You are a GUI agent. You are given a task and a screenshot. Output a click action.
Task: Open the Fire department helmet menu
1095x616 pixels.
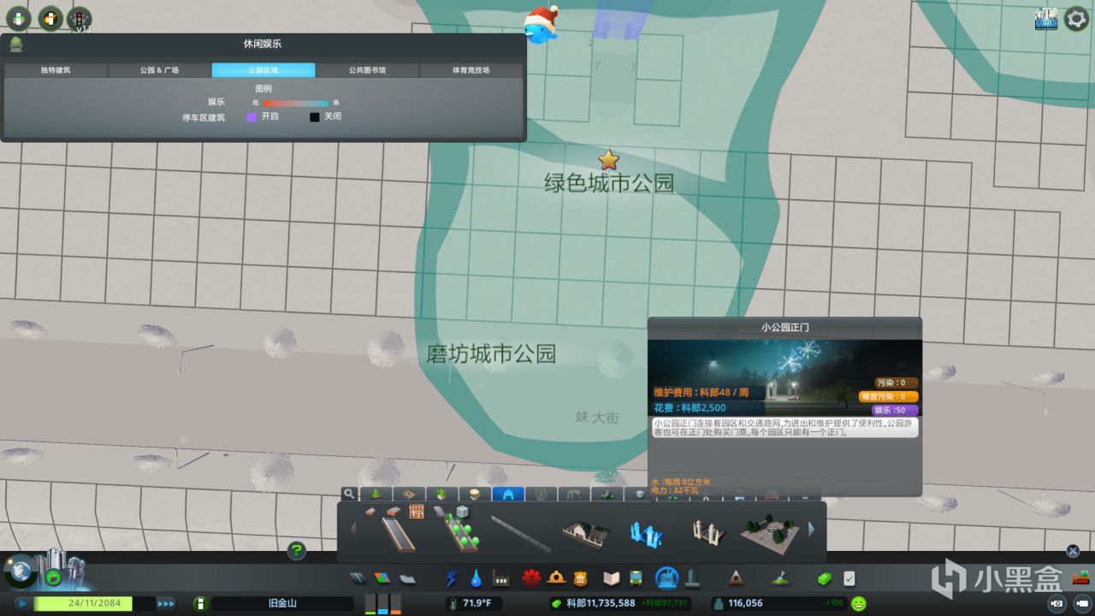(x=556, y=579)
